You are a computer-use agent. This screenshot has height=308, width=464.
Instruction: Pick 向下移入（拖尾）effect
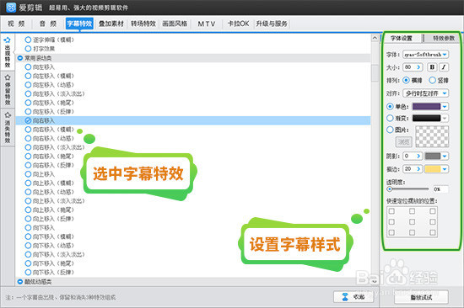pyautogui.click(x=50, y=263)
